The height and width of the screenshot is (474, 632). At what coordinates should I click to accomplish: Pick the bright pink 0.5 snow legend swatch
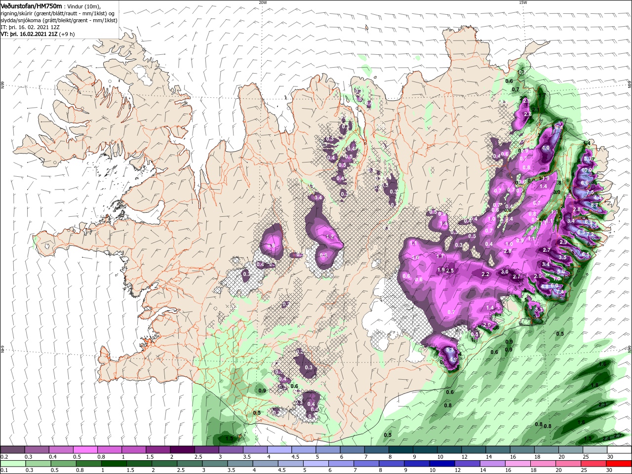(85, 450)
